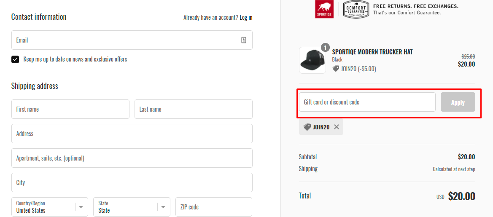Click the 'Already have an account?' text

pyautogui.click(x=211, y=18)
